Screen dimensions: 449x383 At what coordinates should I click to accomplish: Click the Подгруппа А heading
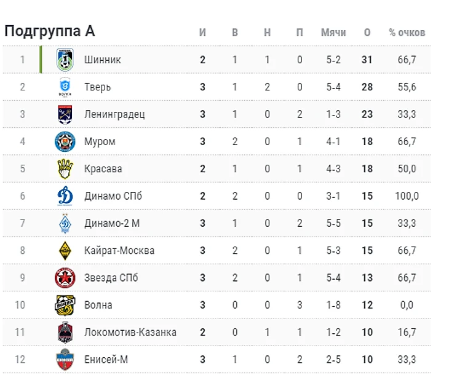click(49, 32)
